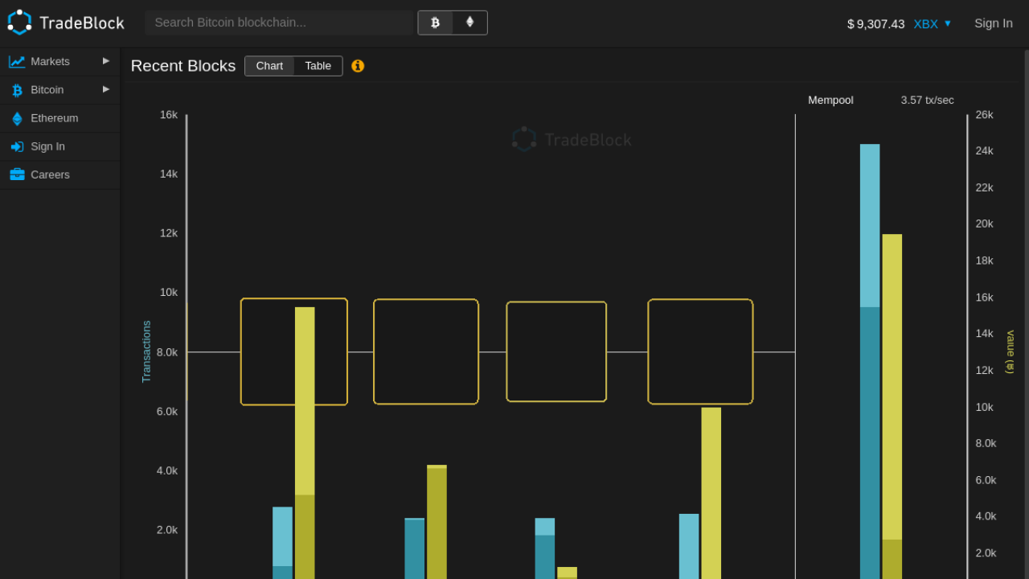This screenshot has height=579, width=1029.
Task: Open the Careers sidebar menu item
Action: coord(60,175)
